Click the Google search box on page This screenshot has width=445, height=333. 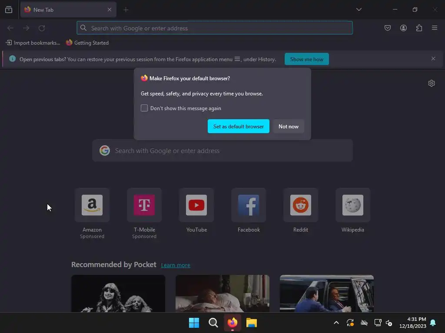pyautogui.click(x=222, y=150)
